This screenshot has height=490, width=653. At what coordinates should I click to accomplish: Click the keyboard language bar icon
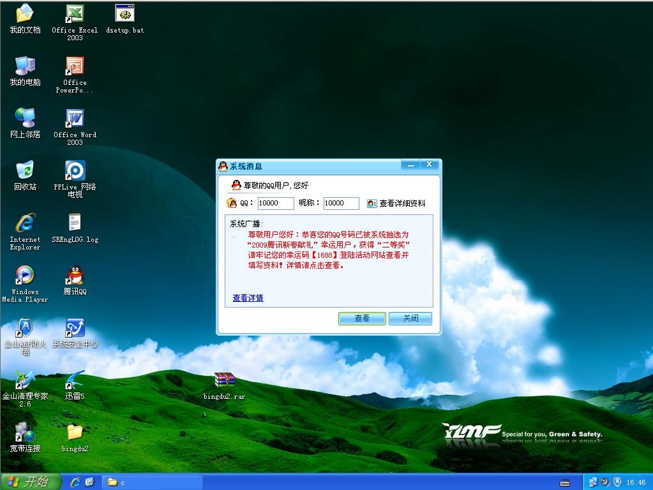click(x=565, y=483)
